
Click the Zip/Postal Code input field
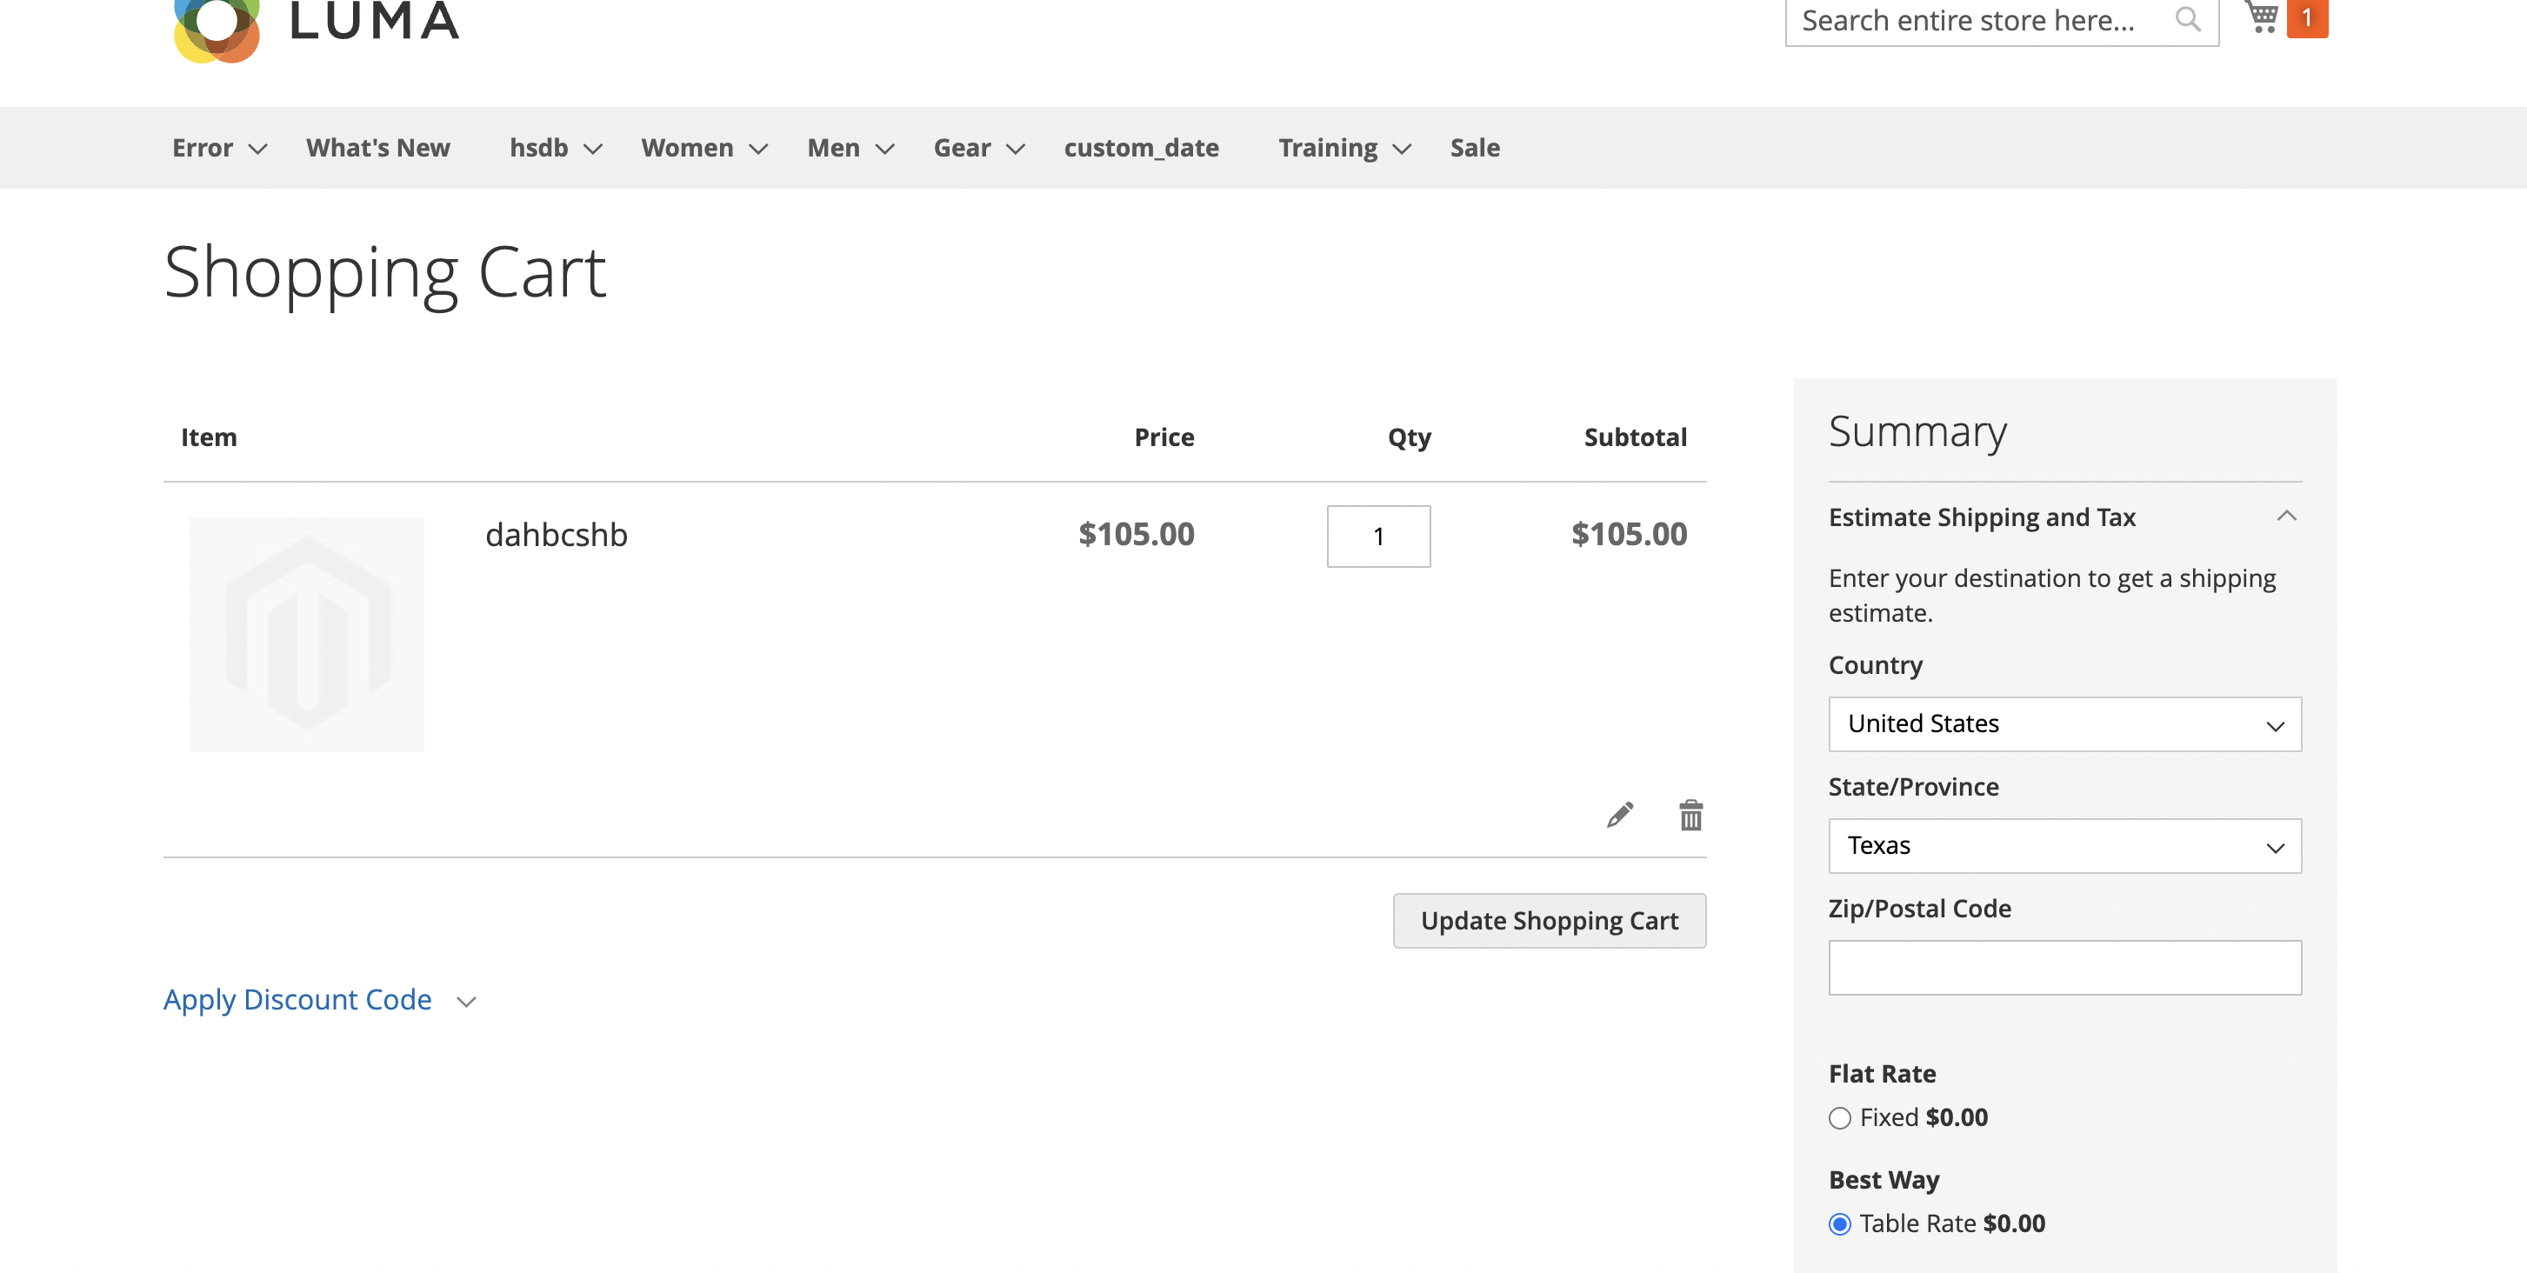(2064, 967)
